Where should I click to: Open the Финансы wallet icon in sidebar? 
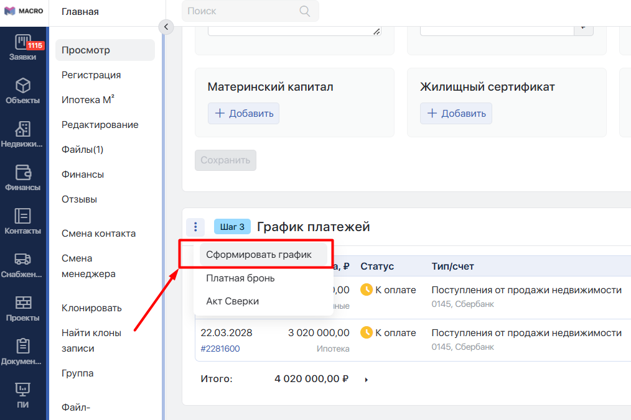coord(23,173)
